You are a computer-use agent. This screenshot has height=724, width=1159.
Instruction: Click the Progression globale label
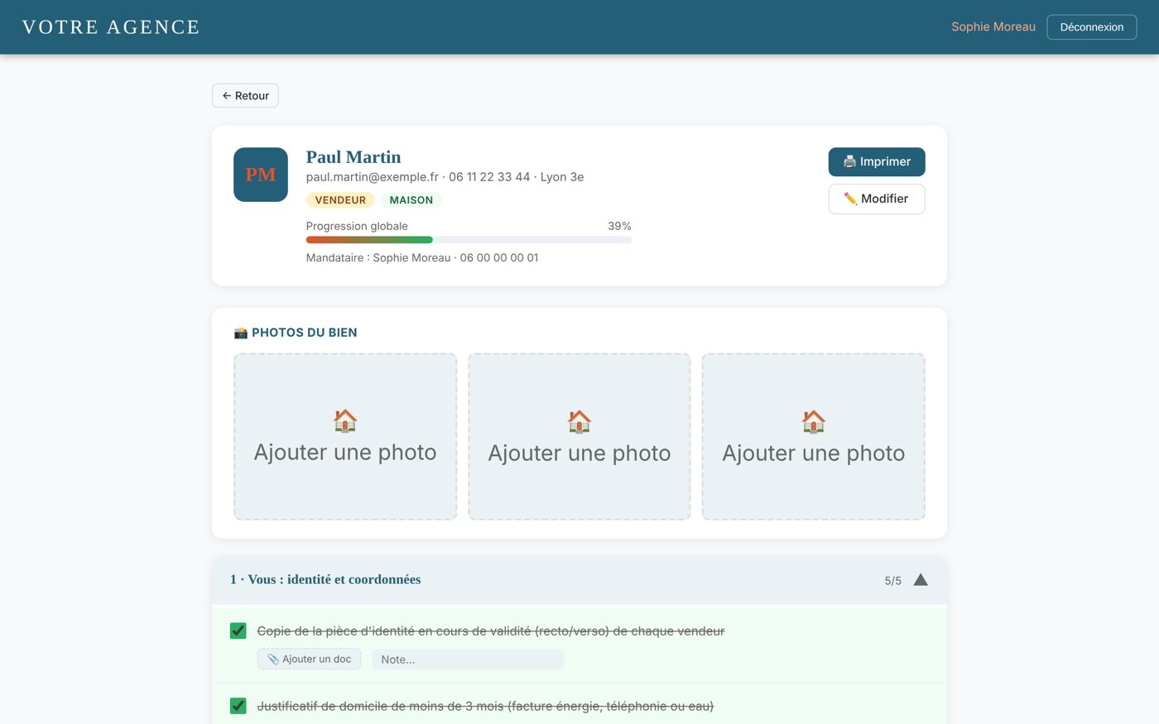point(357,226)
